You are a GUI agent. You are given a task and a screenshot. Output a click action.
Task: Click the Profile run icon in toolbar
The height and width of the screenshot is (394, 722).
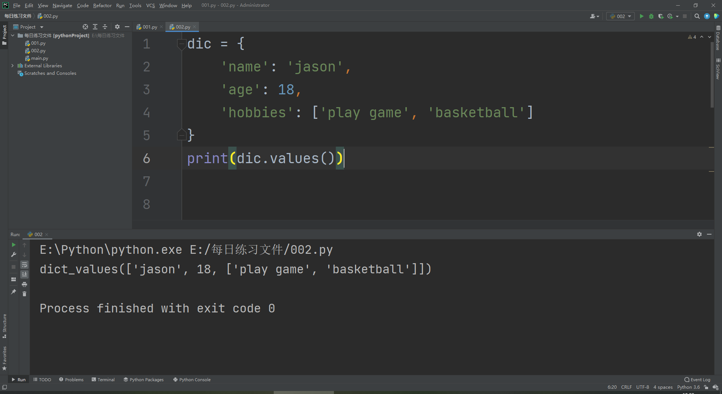click(670, 16)
